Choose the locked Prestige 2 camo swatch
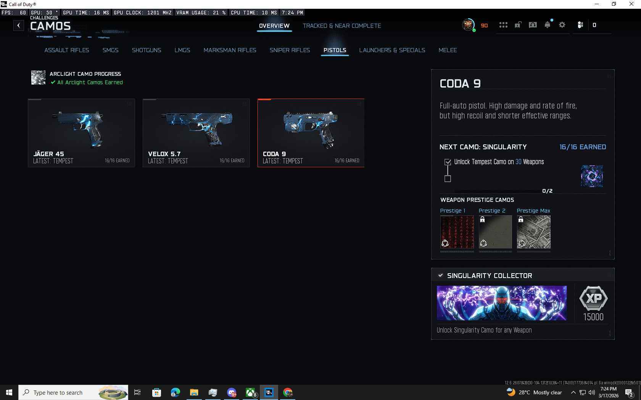This screenshot has height=400, width=641. coord(495,232)
